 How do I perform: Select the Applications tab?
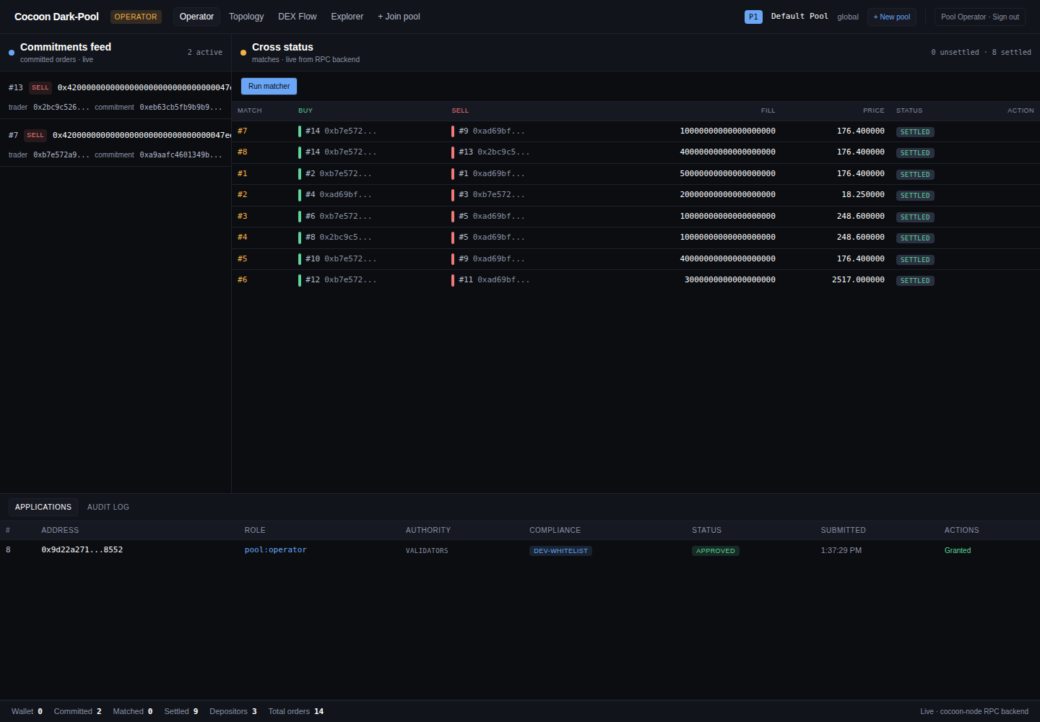pyautogui.click(x=43, y=507)
